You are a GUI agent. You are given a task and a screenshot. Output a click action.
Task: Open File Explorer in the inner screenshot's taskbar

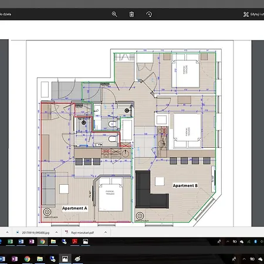coord(53,242)
